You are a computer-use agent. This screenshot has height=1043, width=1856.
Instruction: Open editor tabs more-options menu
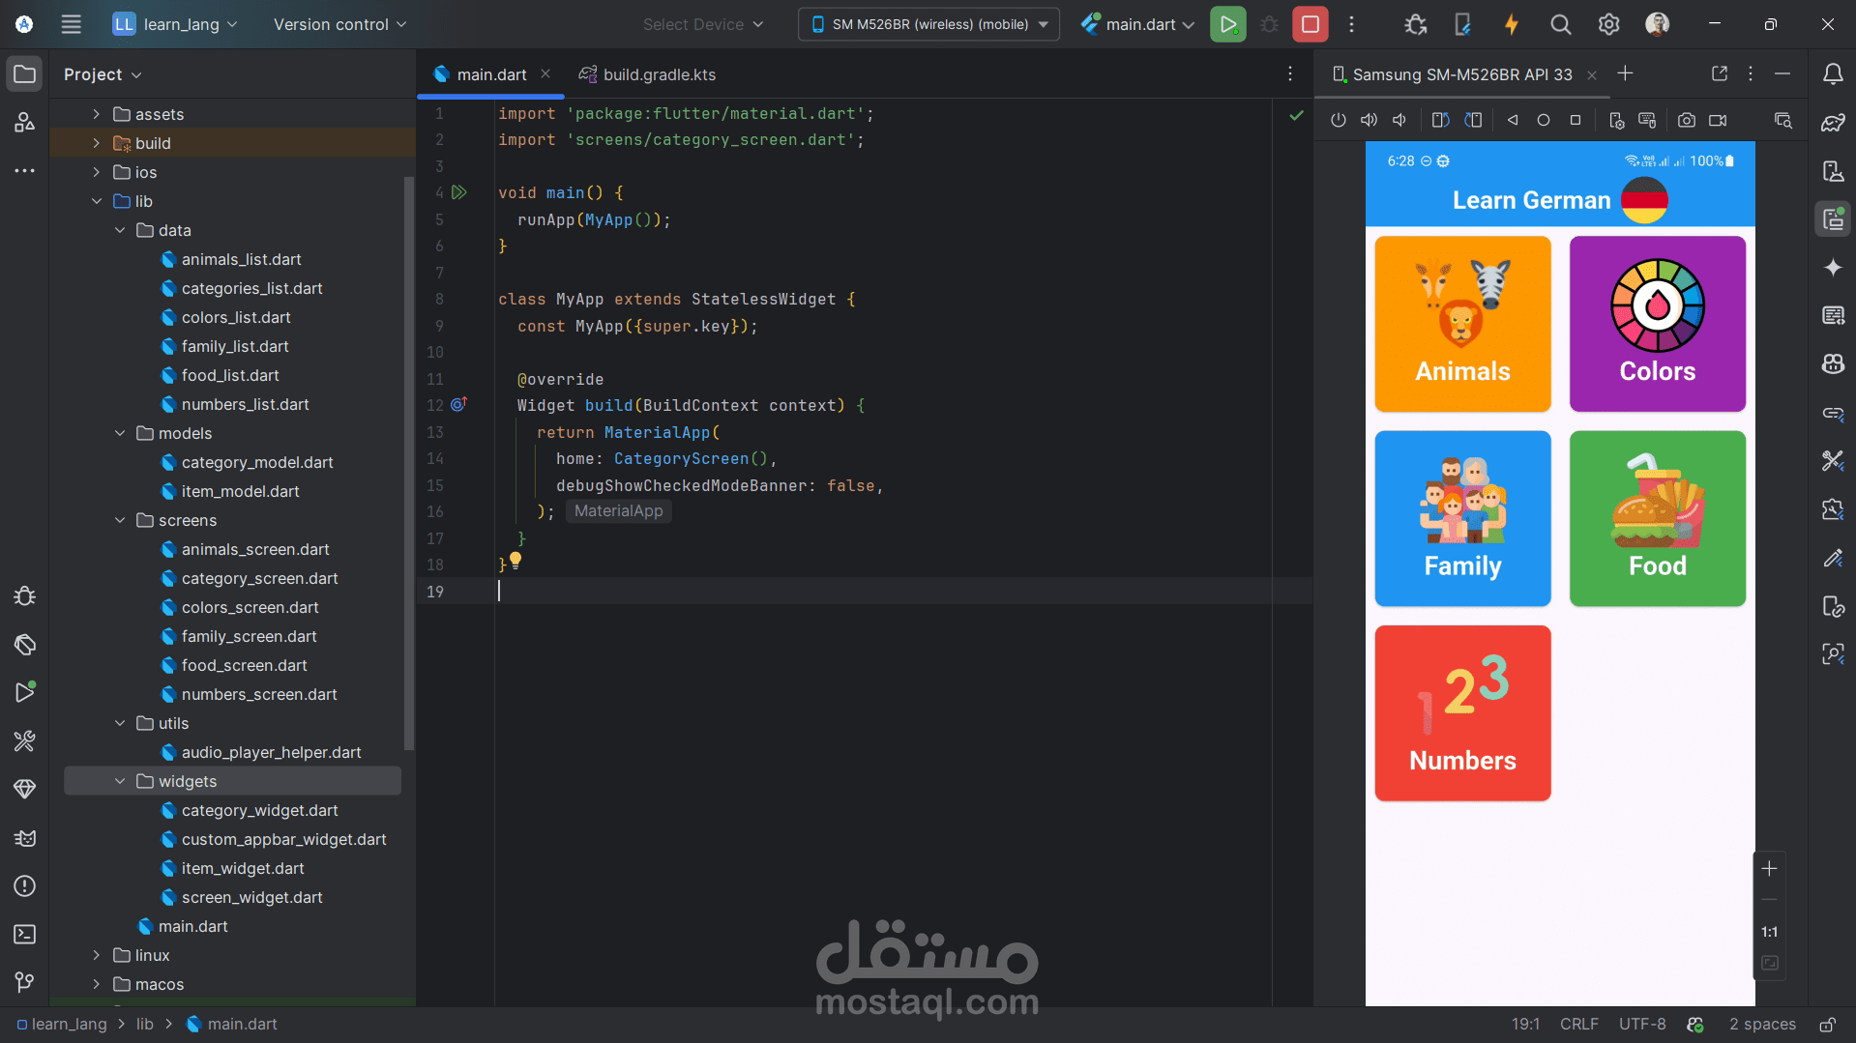(1289, 74)
